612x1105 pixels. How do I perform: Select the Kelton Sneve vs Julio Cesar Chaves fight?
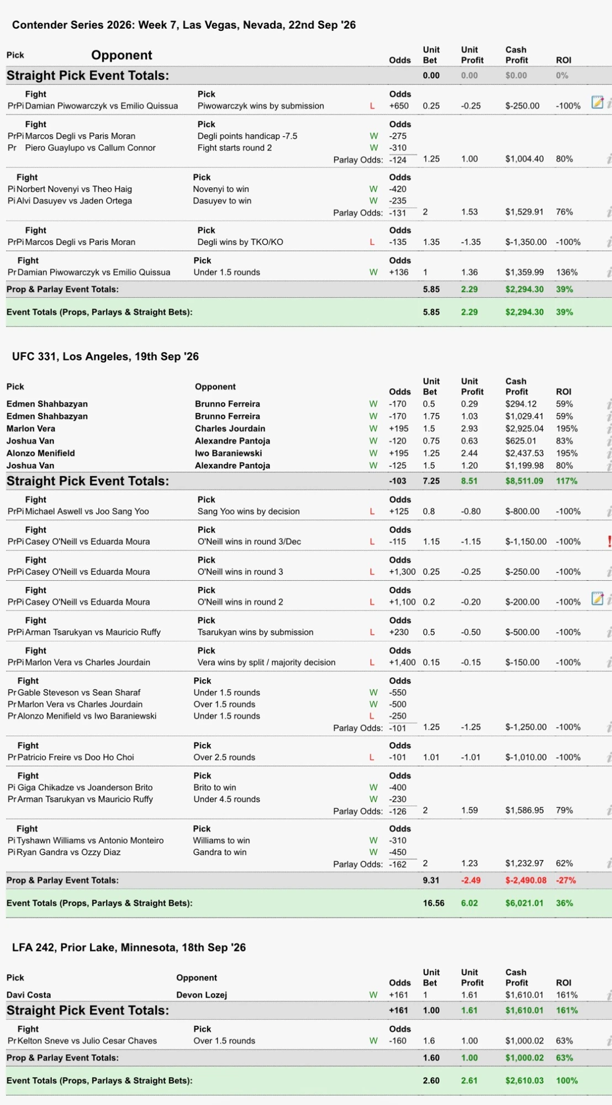click(x=87, y=1041)
